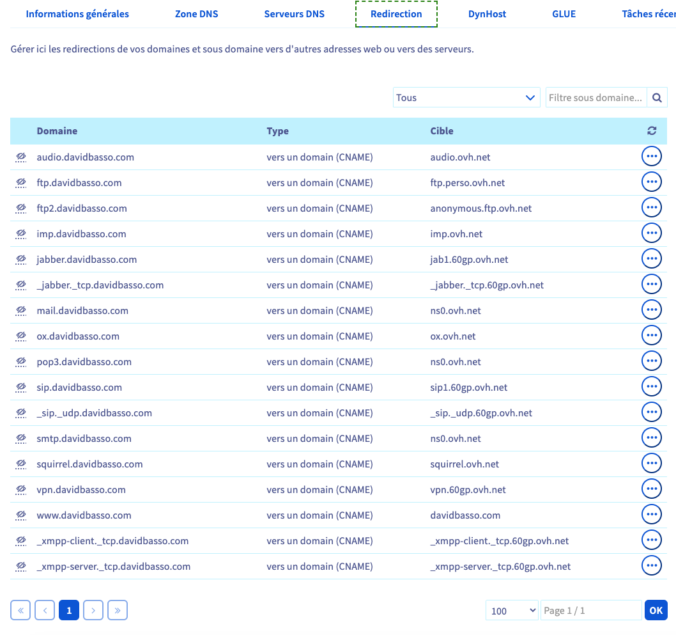
Task: Expand the 'Tous' filter dropdown
Action: [x=466, y=98]
